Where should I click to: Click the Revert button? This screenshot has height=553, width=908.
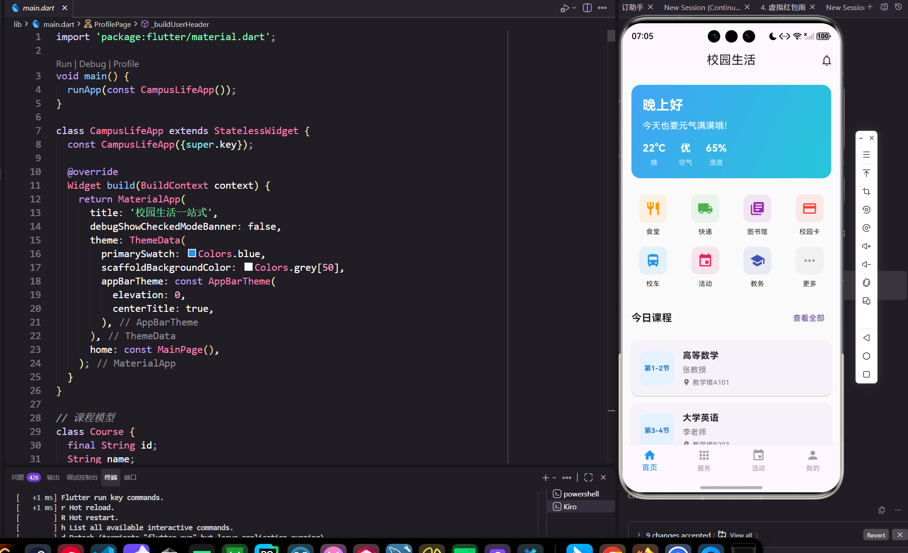click(876, 535)
